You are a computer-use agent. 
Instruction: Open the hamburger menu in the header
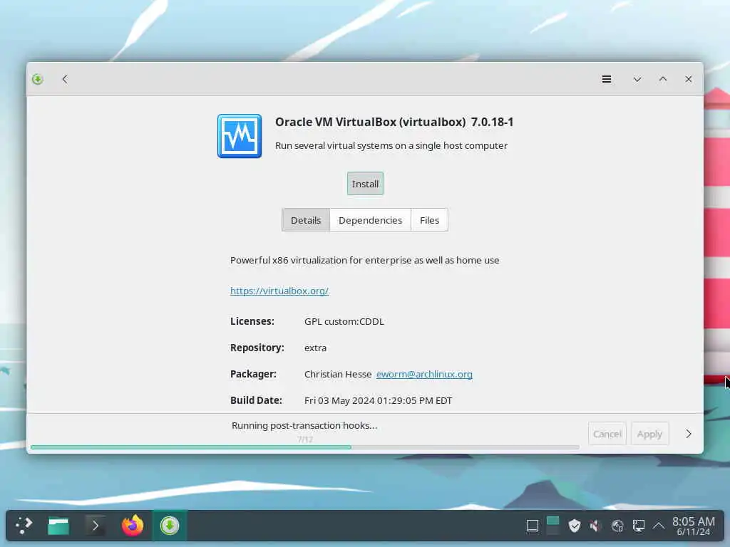606,79
